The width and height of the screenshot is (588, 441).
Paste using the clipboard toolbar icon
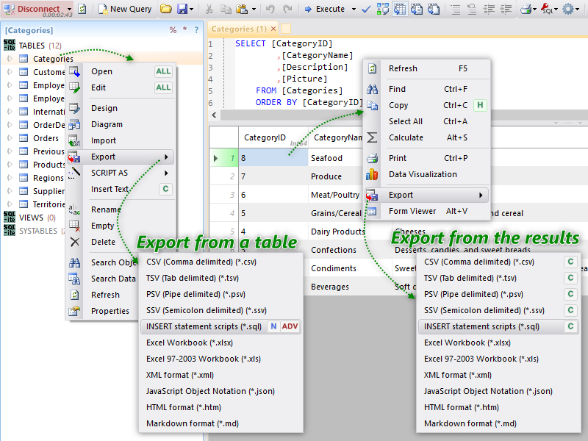[242, 9]
